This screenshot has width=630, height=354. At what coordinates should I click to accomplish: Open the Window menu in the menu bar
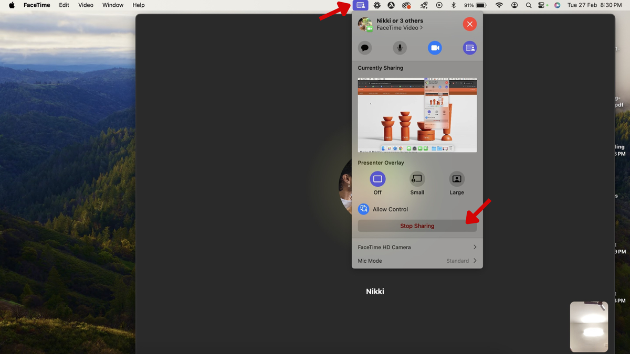[x=112, y=5]
